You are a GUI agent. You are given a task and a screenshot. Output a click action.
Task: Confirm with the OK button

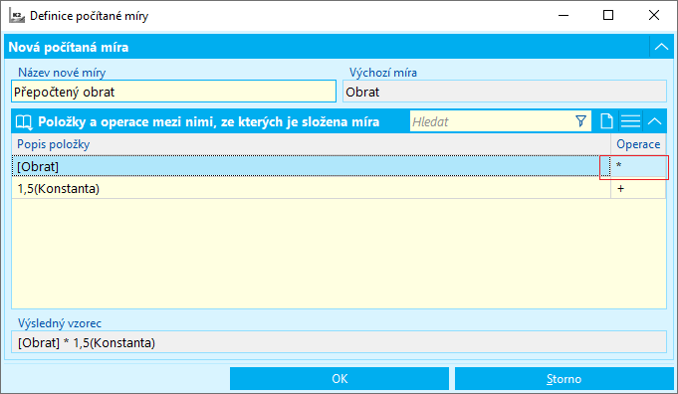click(x=339, y=378)
